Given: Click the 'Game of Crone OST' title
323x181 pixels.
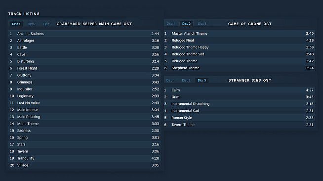Looking at the screenshot, I should [x=250, y=24].
